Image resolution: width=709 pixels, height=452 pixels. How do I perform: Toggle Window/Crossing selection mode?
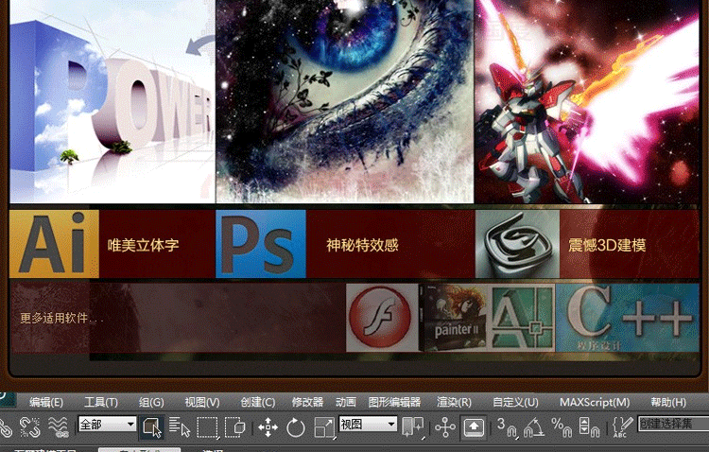click(x=235, y=426)
